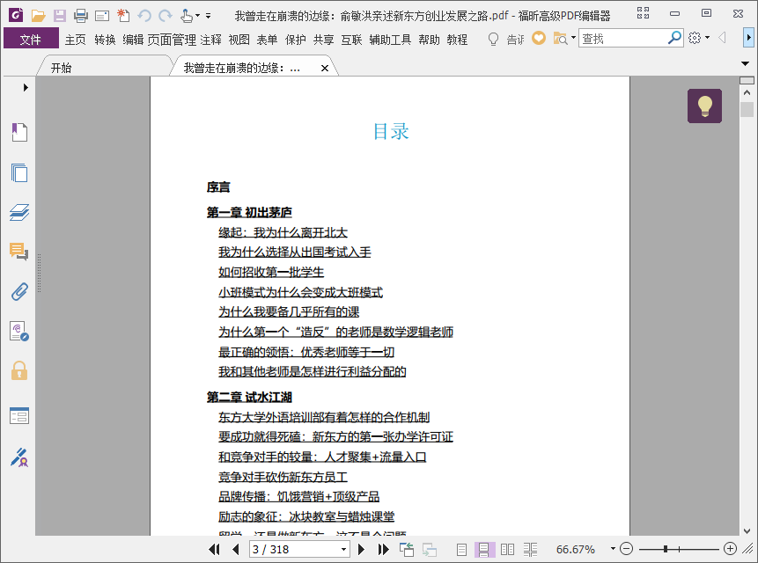758x563 pixels.
Task: Open the Comments panel icon in sidebar
Action: [x=19, y=252]
